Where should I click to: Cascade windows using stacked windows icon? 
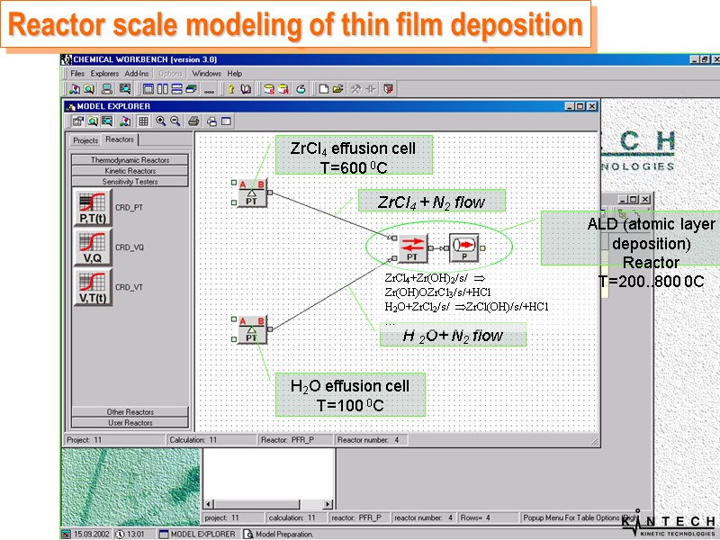pos(192,89)
